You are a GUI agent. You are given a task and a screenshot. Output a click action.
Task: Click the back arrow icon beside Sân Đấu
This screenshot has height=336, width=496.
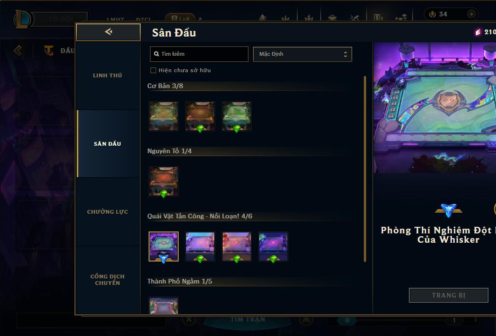[108, 31]
